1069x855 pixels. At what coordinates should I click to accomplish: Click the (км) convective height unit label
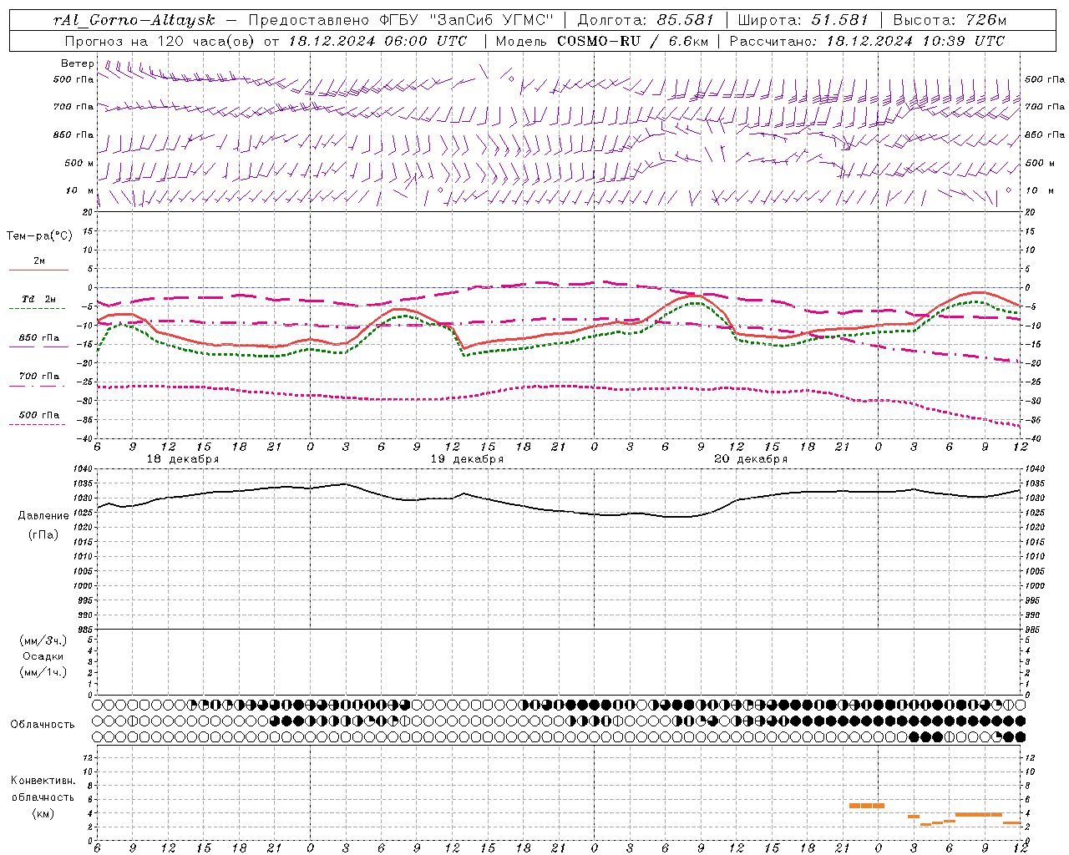point(43,813)
